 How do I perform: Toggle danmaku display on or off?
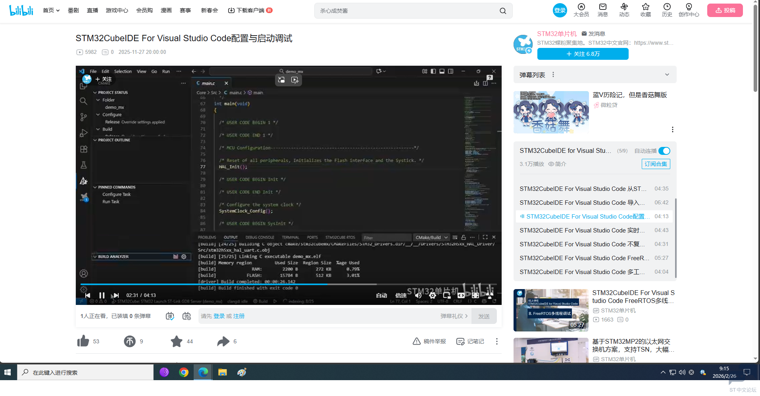pyautogui.click(x=170, y=316)
